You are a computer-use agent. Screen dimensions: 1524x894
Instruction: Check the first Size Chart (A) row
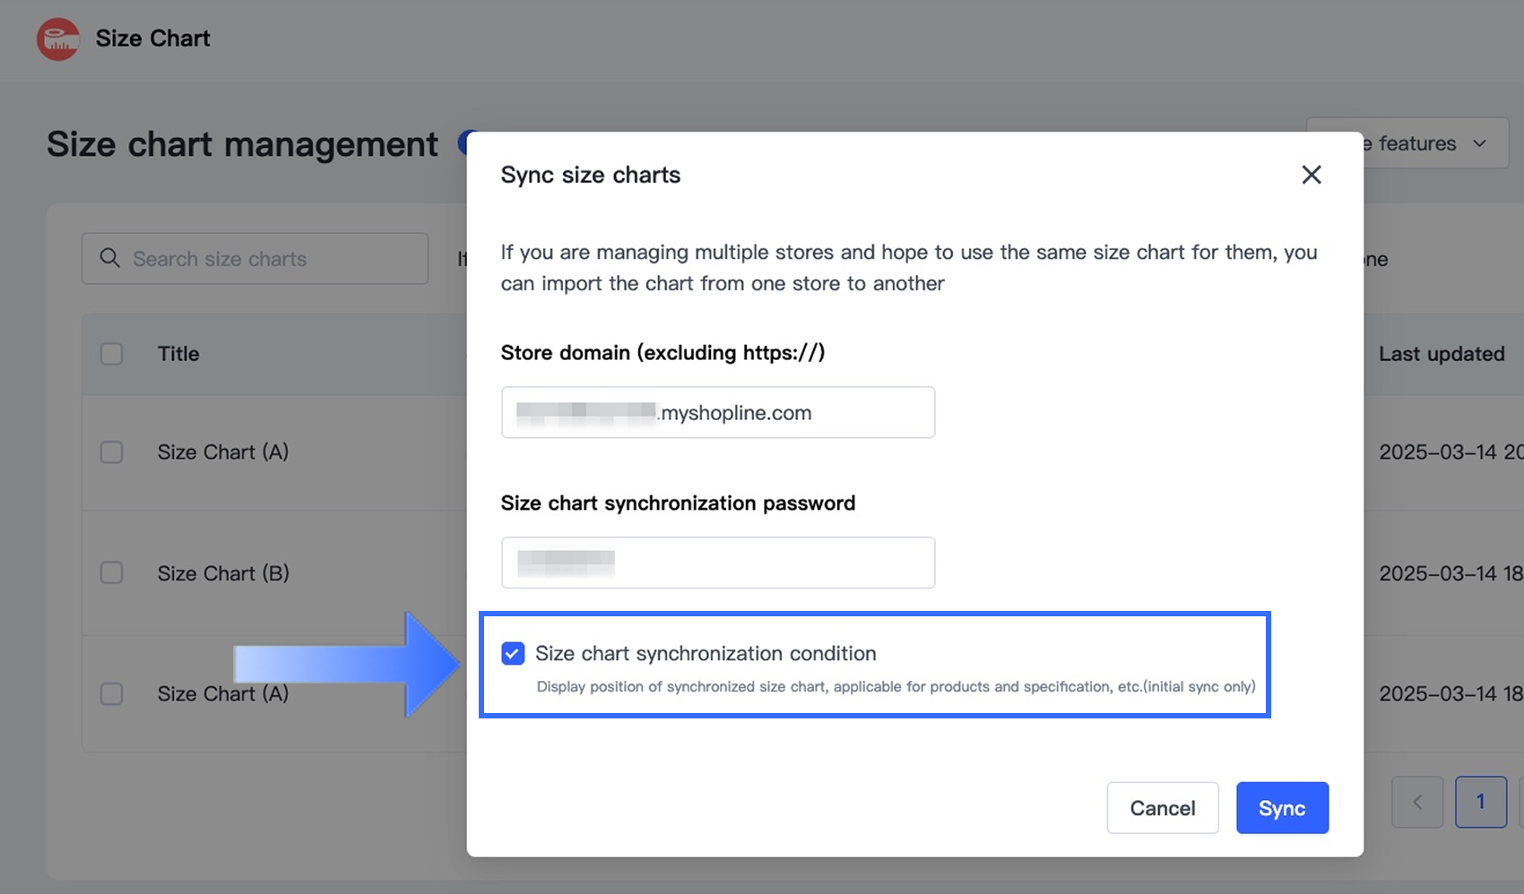(112, 452)
